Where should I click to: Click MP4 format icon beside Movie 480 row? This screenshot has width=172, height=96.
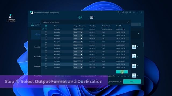[134, 56]
